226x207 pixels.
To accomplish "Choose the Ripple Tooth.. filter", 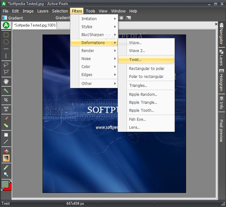I will pos(146,110).
